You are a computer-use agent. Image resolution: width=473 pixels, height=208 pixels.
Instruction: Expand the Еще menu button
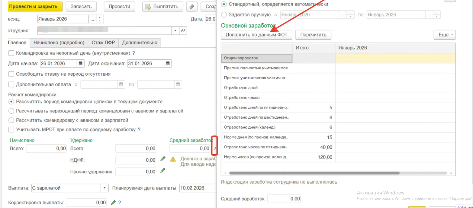(444, 35)
